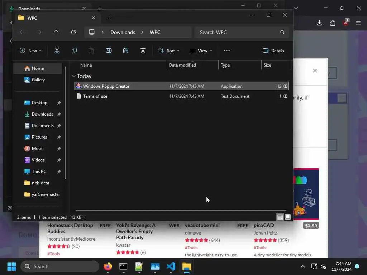Click the This PC monitor icon in address bar
The height and width of the screenshot is (275, 367).
click(92, 32)
